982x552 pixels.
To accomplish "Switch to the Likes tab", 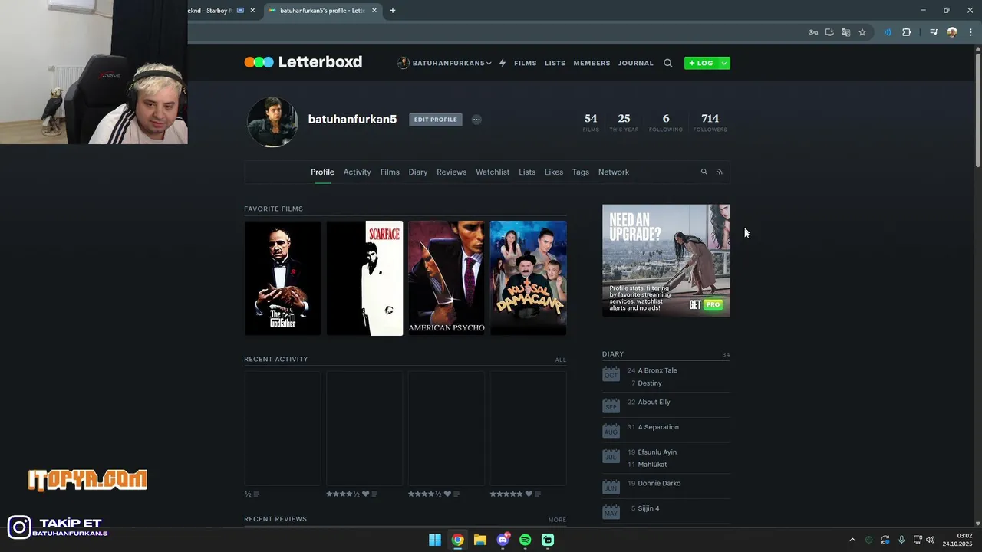I will (554, 172).
